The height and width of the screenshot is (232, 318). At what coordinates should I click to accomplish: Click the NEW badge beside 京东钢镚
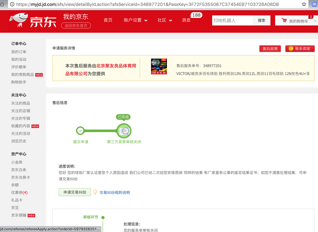31,215
